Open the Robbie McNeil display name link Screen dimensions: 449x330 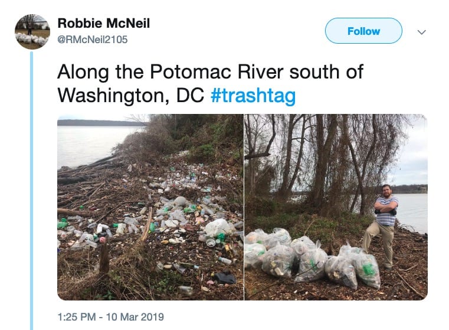(103, 23)
